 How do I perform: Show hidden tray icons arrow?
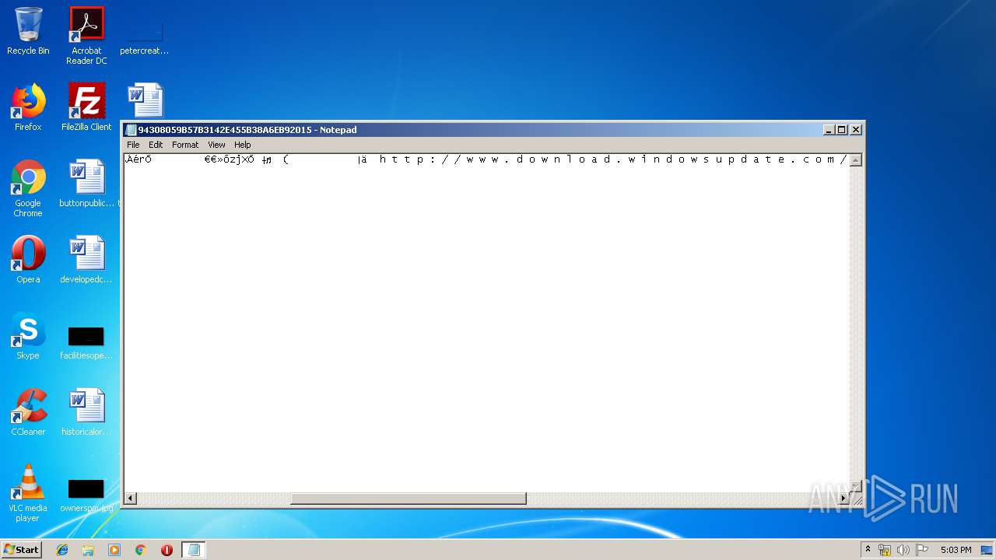[868, 549]
